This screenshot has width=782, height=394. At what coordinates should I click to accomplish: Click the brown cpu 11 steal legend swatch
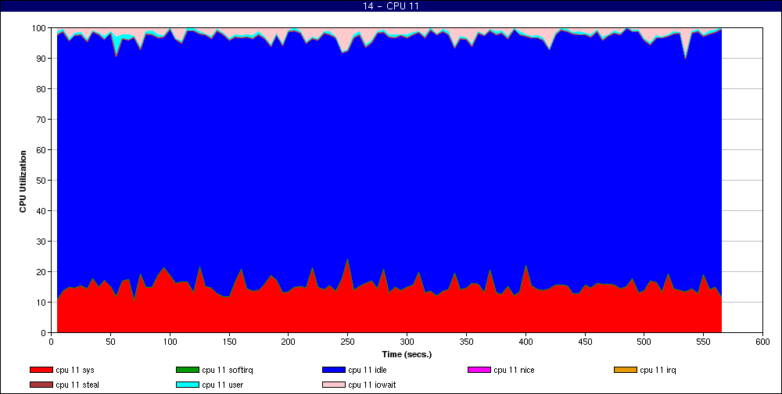coord(41,385)
